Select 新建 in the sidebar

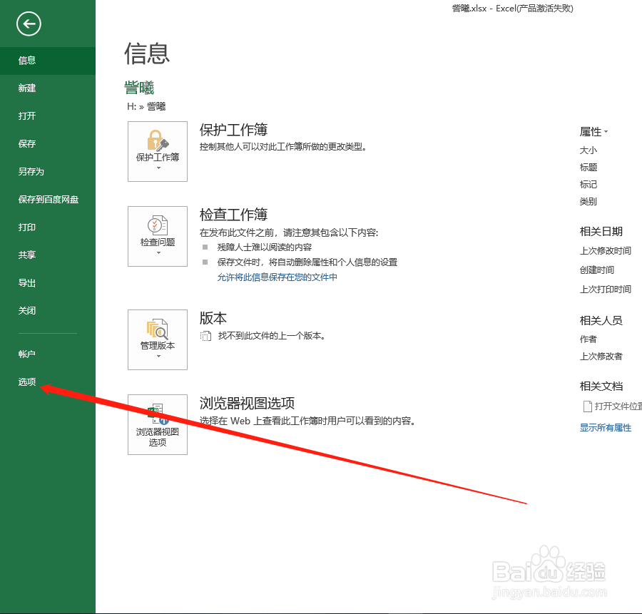point(48,88)
